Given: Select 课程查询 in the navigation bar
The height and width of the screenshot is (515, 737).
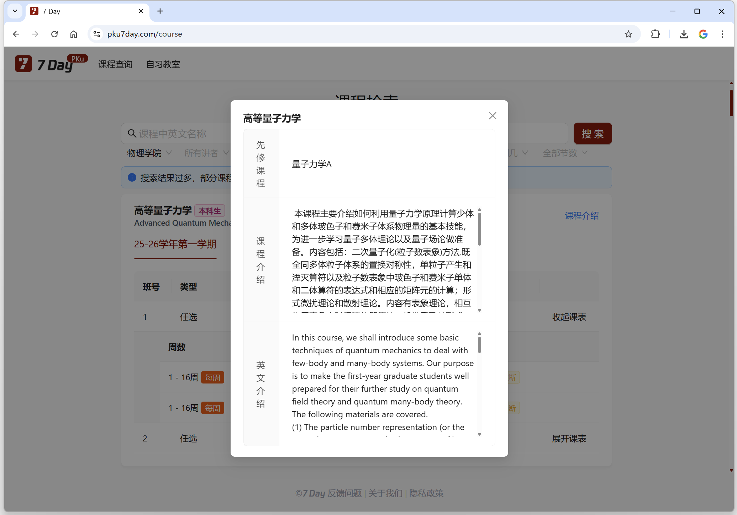Looking at the screenshot, I should [115, 64].
